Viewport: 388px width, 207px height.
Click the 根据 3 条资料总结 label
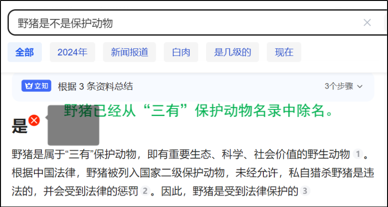[x=95, y=86]
